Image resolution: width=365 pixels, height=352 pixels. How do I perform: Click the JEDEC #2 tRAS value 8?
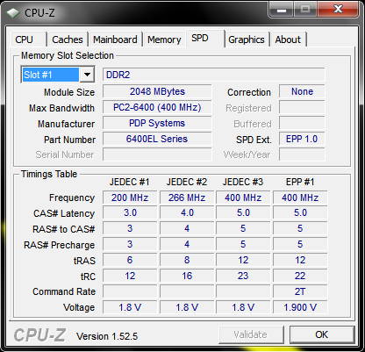(x=187, y=260)
